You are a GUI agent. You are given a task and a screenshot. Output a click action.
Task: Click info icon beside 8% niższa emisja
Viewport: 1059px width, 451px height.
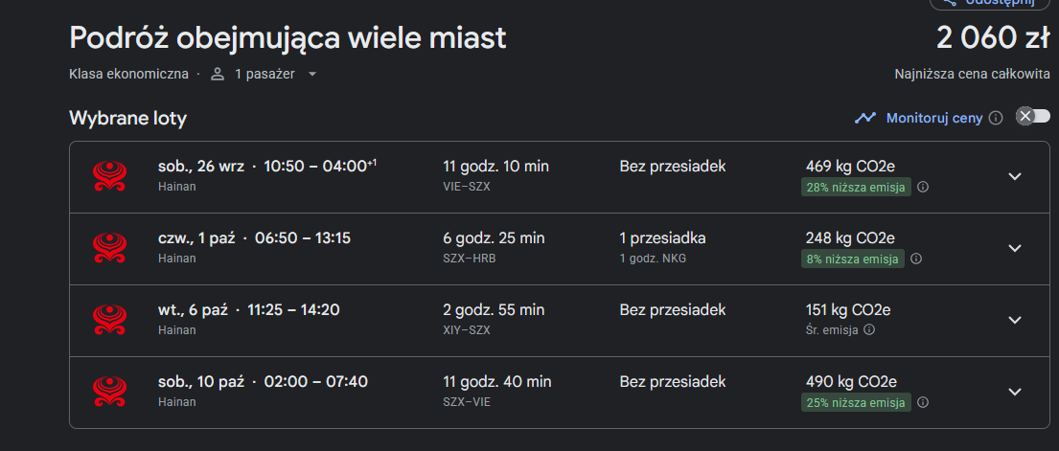916,259
